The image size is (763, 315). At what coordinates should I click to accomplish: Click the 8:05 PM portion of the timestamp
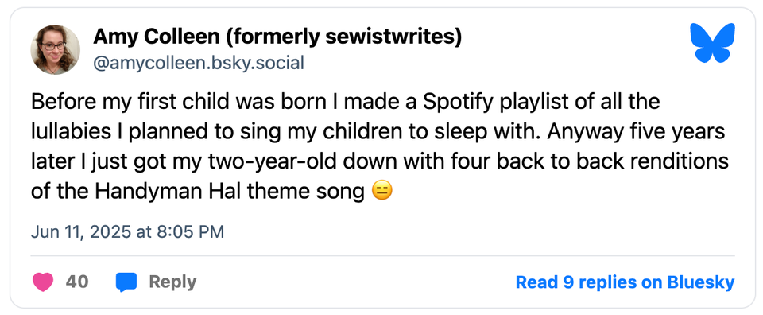190,231
